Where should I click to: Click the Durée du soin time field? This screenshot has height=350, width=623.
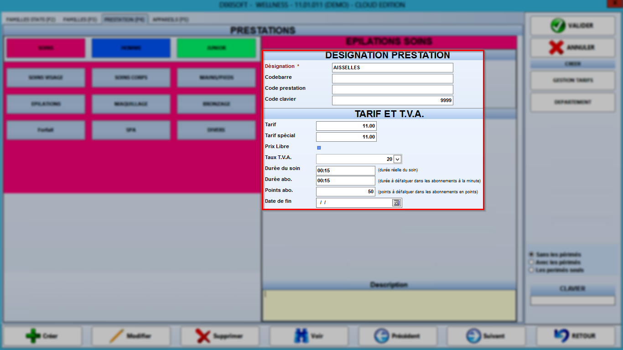346,170
